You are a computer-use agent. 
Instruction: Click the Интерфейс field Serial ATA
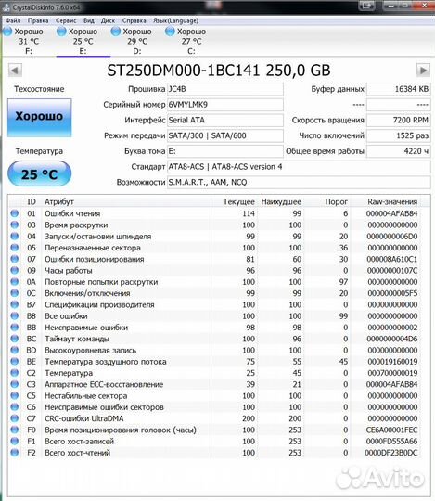pyautogui.click(x=225, y=120)
